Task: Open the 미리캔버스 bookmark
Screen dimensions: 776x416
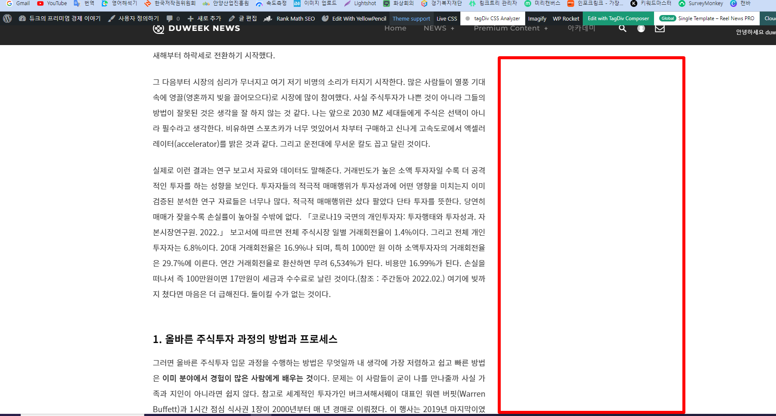Action: pyautogui.click(x=542, y=3)
